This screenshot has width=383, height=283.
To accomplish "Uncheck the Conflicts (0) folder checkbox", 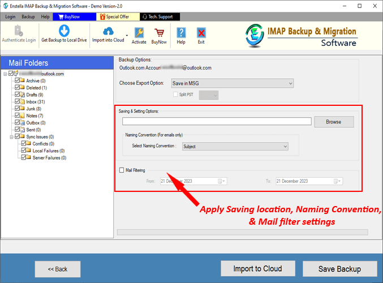I will point(23,143).
